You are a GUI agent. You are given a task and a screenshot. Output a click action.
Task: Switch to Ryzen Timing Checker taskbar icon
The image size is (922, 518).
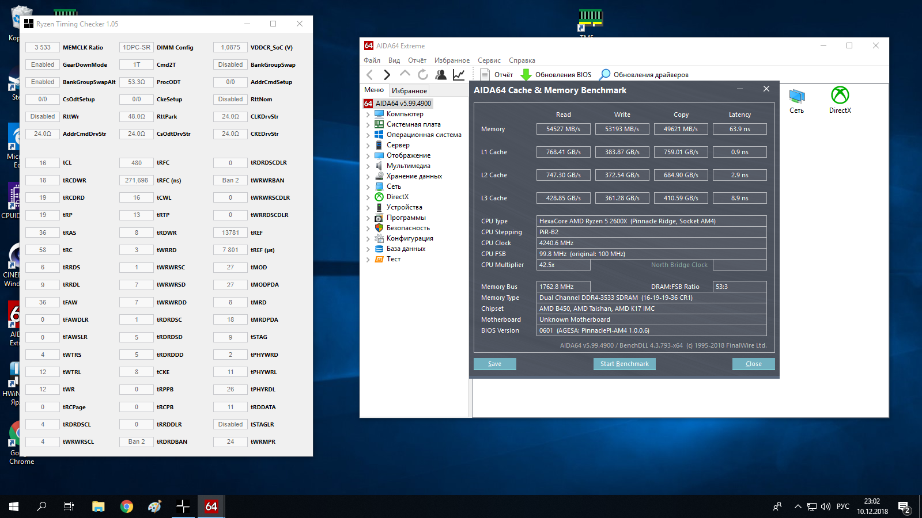click(x=183, y=506)
